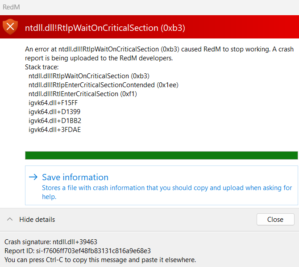
Task: Close the crash dialog with Close button
Action: click(275, 220)
